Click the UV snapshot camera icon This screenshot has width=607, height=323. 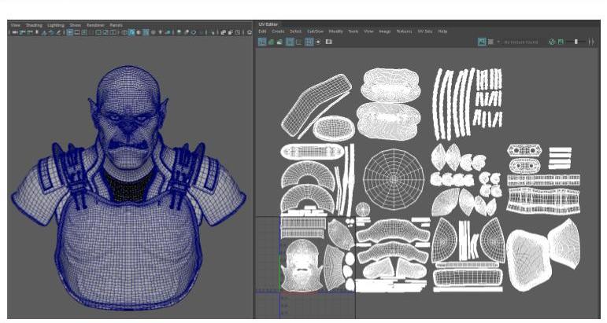[x=328, y=42]
